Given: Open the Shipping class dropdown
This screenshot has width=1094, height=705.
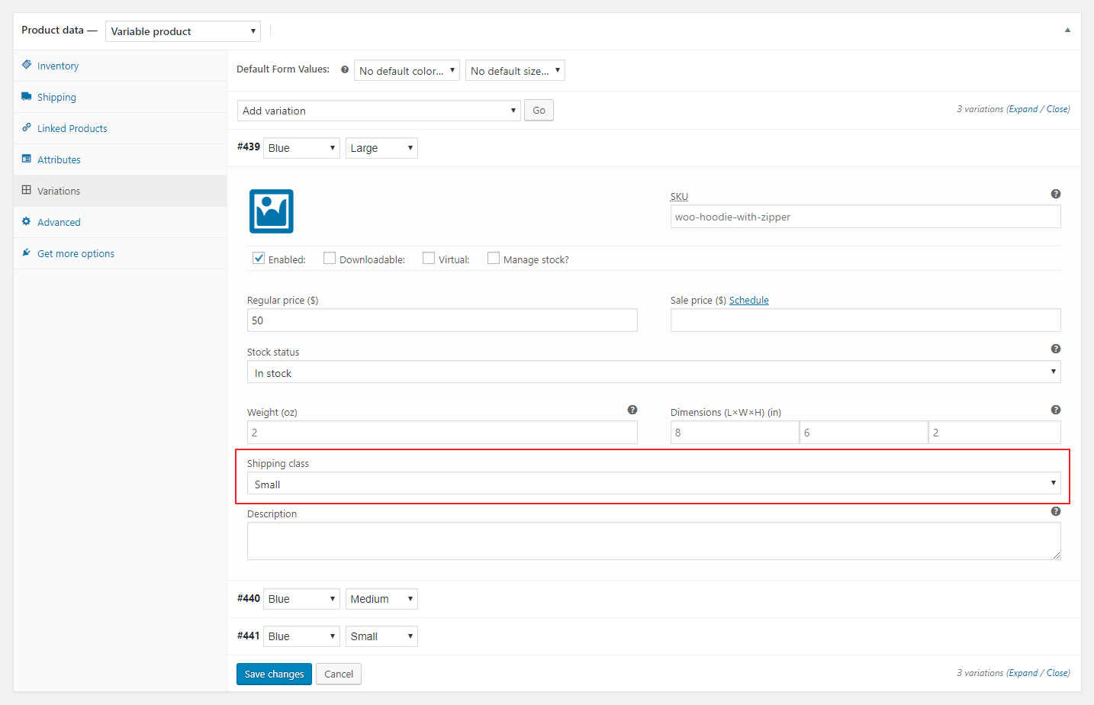Looking at the screenshot, I should click(x=652, y=483).
